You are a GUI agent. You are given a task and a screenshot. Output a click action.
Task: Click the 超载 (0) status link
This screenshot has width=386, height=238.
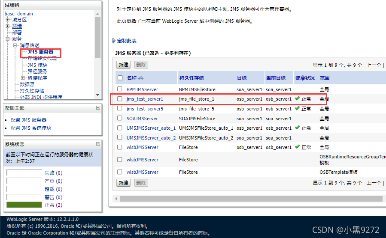point(53,189)
